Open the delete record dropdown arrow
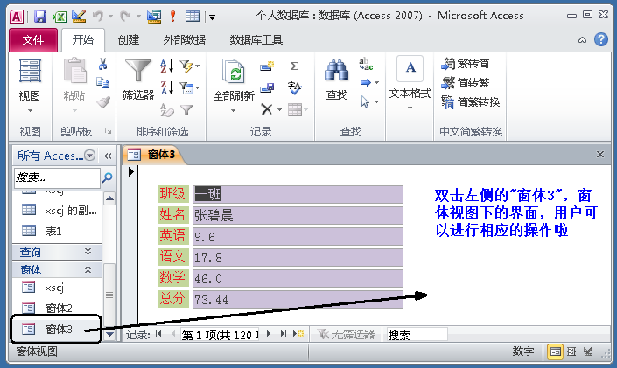Screen dimensions: 617x368 tap(279, 109)
